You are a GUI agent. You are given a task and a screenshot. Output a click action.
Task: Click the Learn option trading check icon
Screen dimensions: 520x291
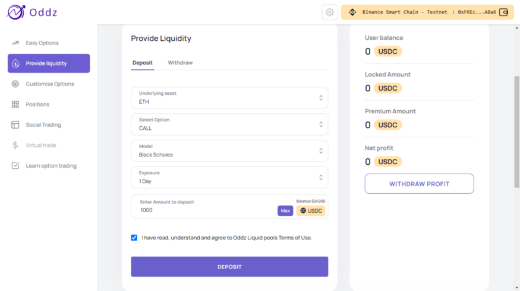tap(15, 166)
